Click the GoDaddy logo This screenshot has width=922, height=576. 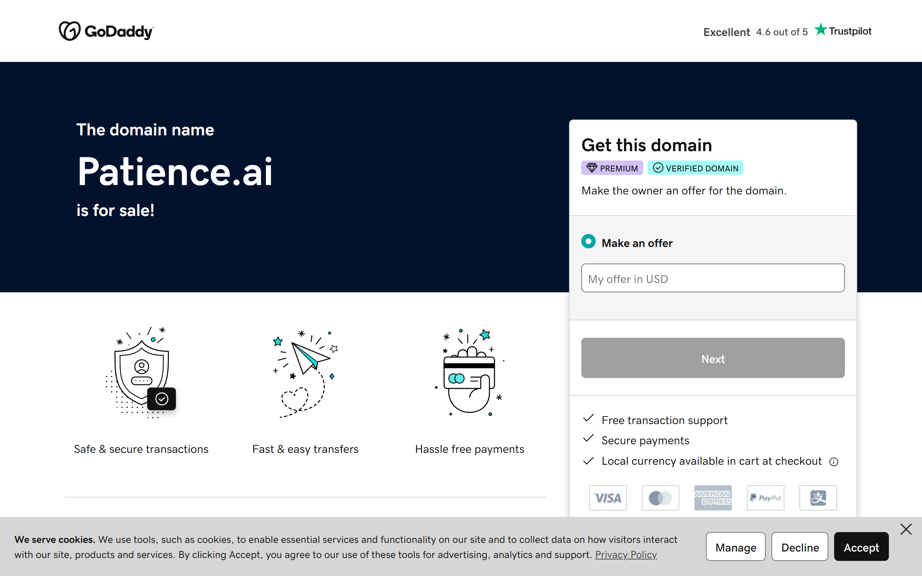coord(106,31)
